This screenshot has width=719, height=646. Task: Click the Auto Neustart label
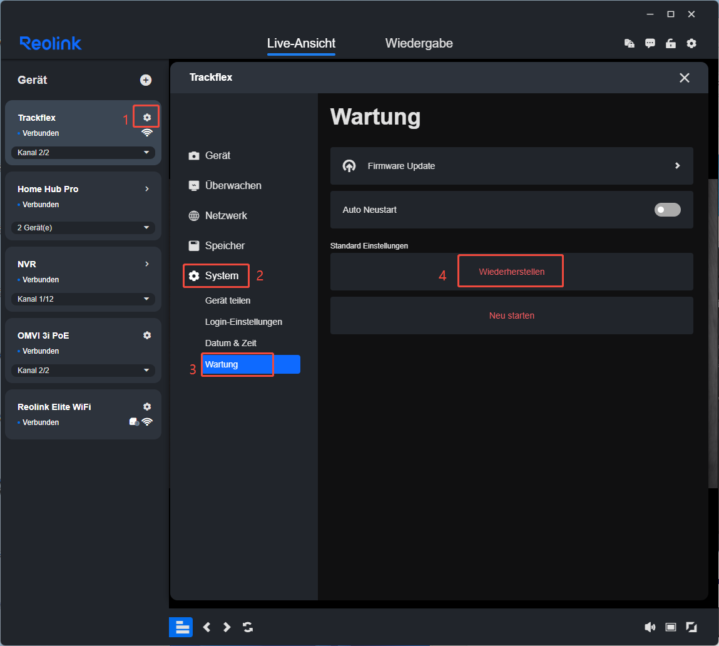click(370, 210)
